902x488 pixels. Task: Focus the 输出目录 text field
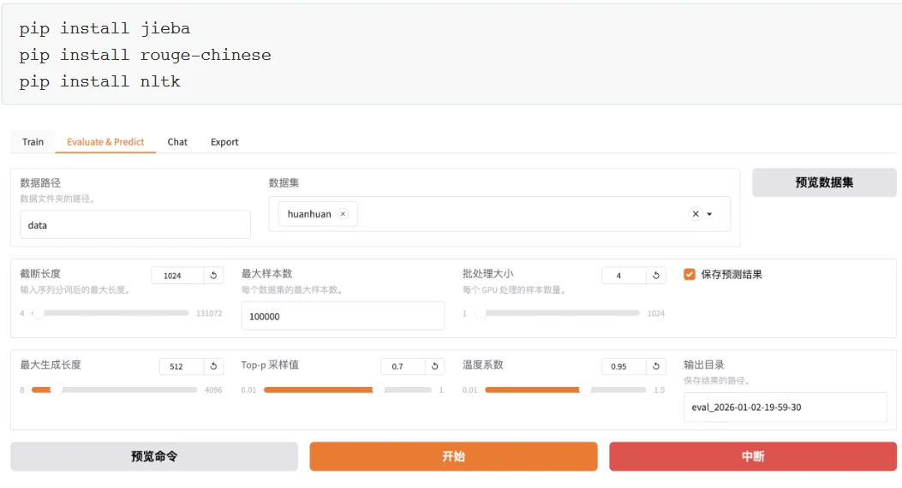tap(785, 408)
